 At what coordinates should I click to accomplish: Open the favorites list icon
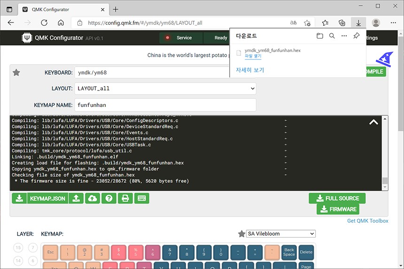(325, 23)
